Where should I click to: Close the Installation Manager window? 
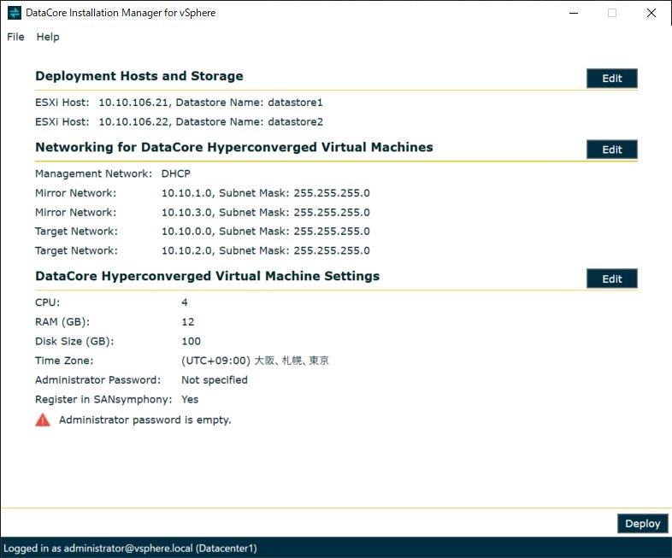pos(651,13)
